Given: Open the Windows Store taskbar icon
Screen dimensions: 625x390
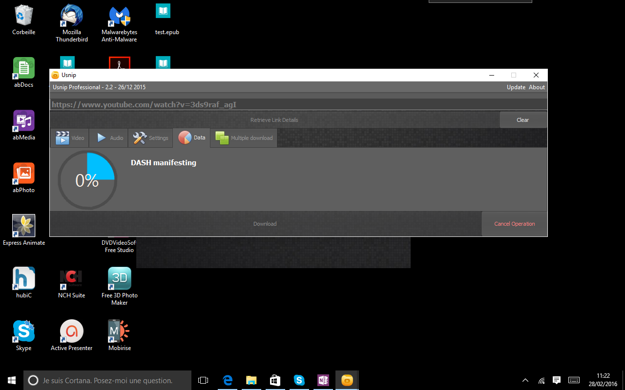Looking at the screenshot, I should [275, 380].
